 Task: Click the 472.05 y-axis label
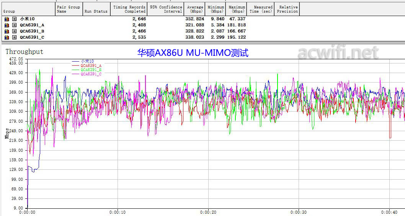tap(16, 59)
